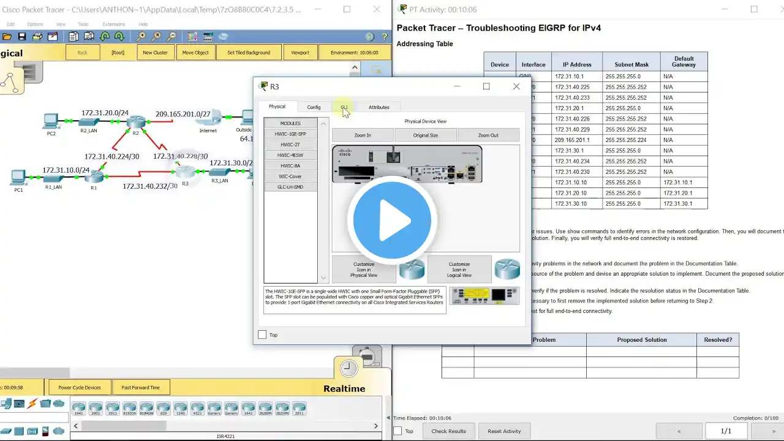Collapse panel with left triangle near Time Elapsed
Viewport: 784px width, 441px height.
[388, 418]
